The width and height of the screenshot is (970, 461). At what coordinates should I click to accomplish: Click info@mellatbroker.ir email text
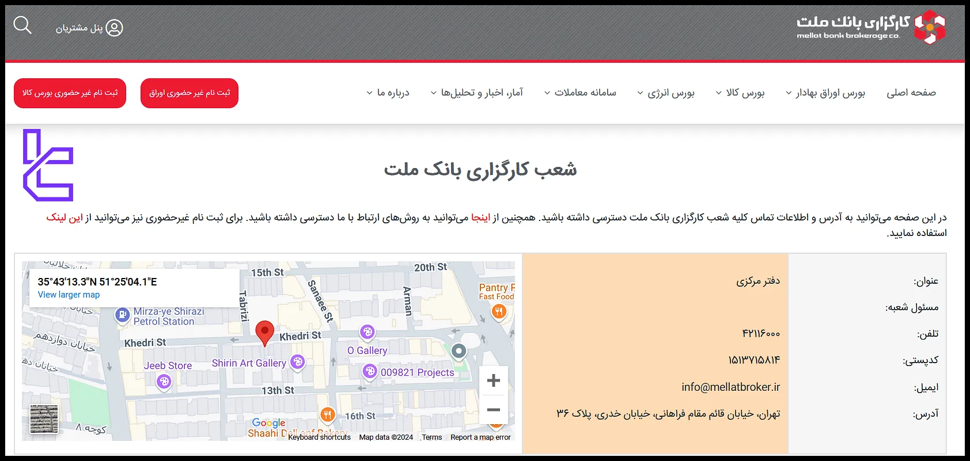point(730,387)
